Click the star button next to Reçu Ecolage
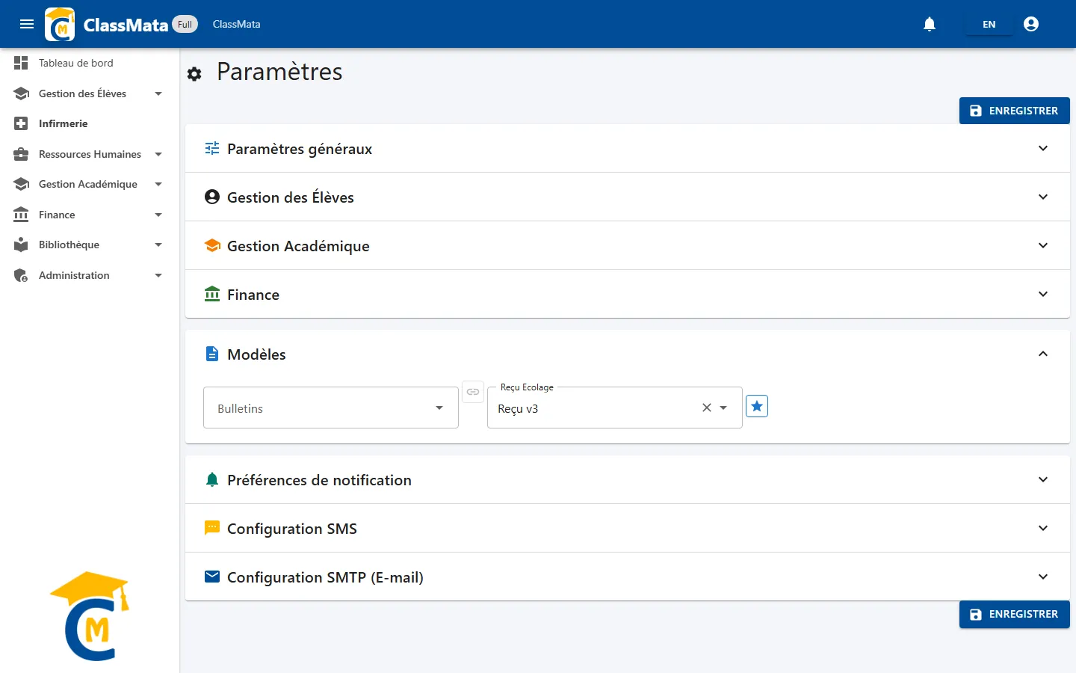This screenshot has width=1076, height=673. coord(757,406)
